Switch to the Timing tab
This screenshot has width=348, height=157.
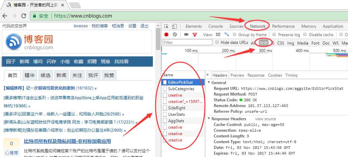(291, 75)
